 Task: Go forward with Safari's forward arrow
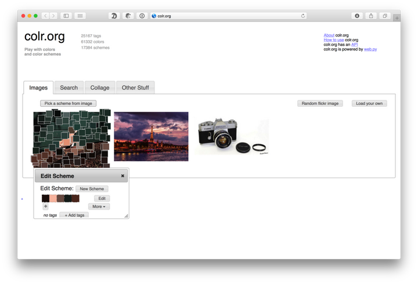[53, 16]
